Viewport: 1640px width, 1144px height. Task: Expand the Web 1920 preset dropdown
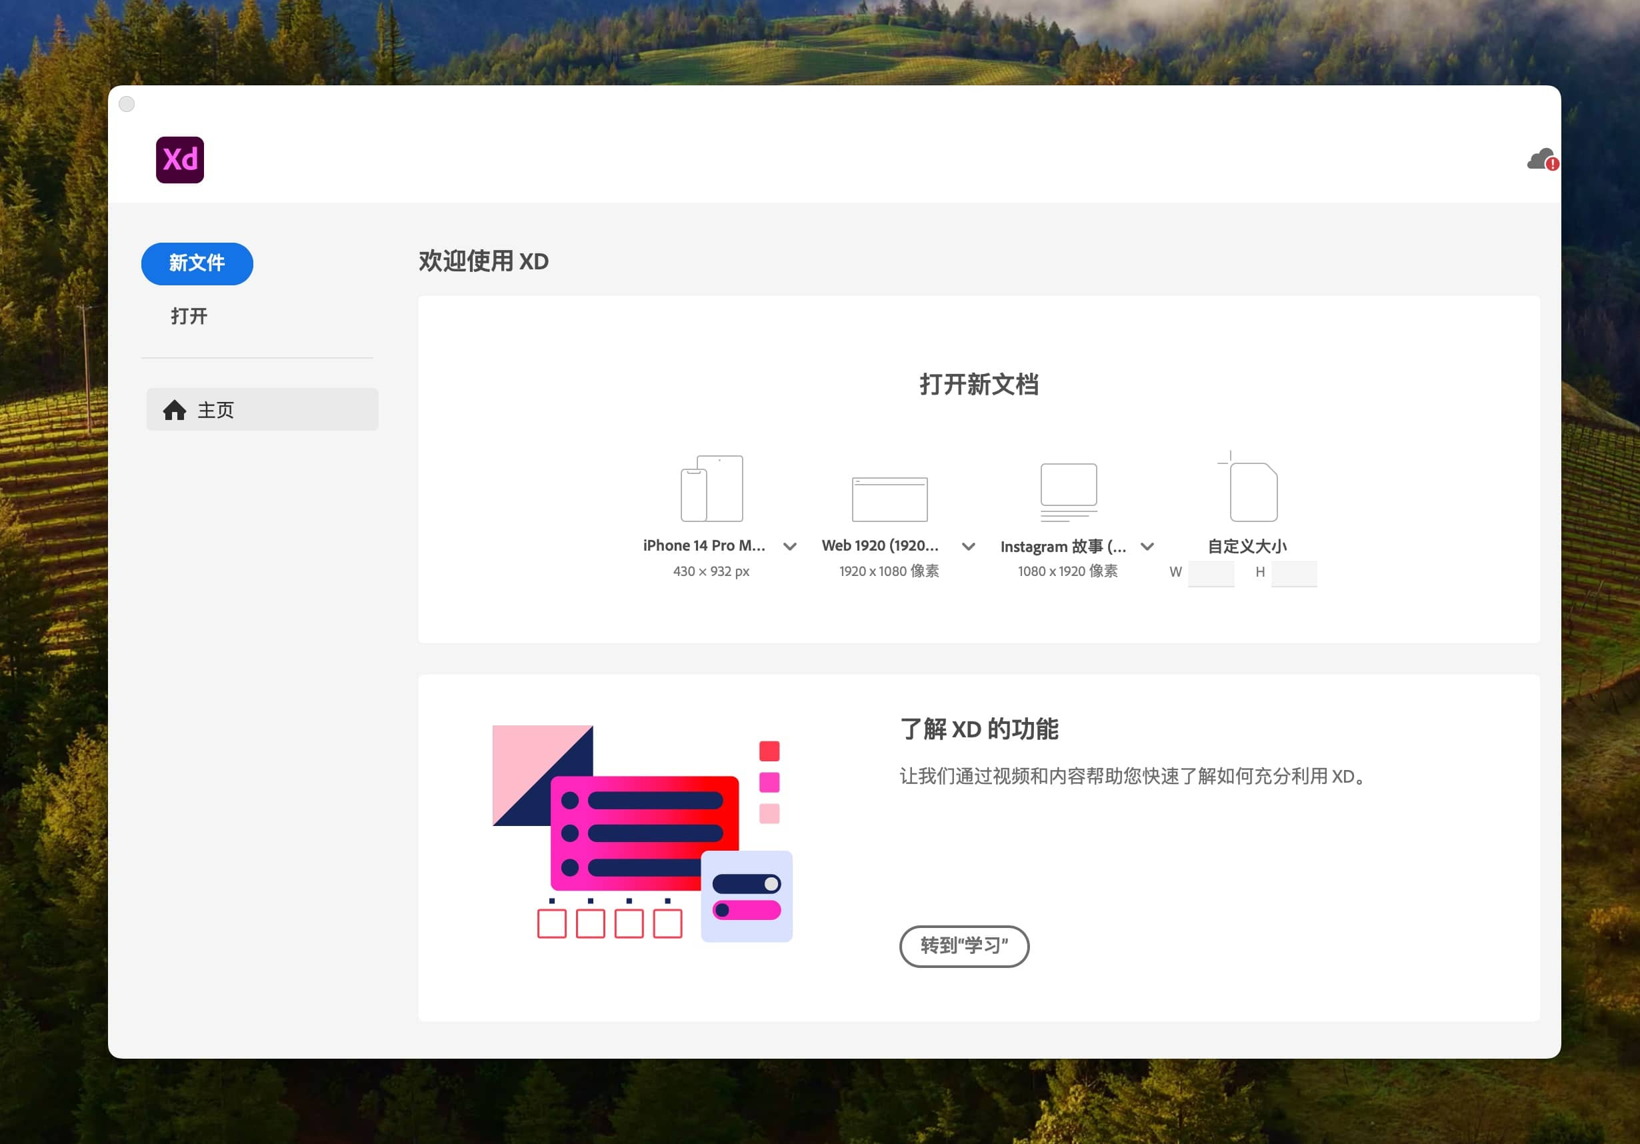tap(969, 546)
